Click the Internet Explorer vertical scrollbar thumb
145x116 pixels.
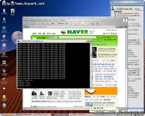pos(126,50)
